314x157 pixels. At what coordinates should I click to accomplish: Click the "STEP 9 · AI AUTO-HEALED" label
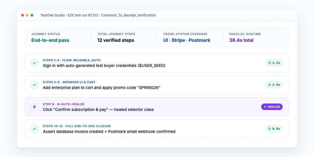point(64,104)
